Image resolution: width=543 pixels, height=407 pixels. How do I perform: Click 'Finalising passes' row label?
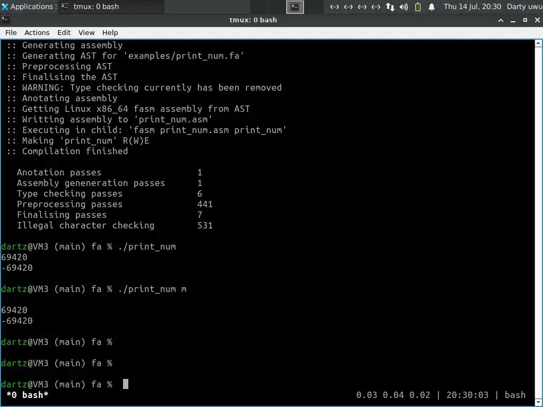pos(62,215)
